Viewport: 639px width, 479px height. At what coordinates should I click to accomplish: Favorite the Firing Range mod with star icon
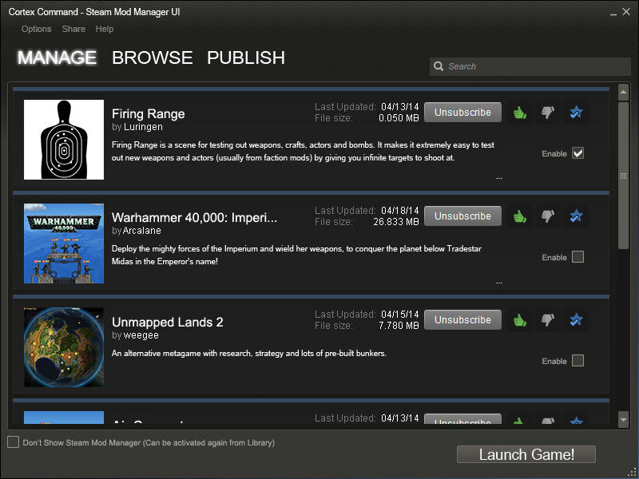pos(576,113)
